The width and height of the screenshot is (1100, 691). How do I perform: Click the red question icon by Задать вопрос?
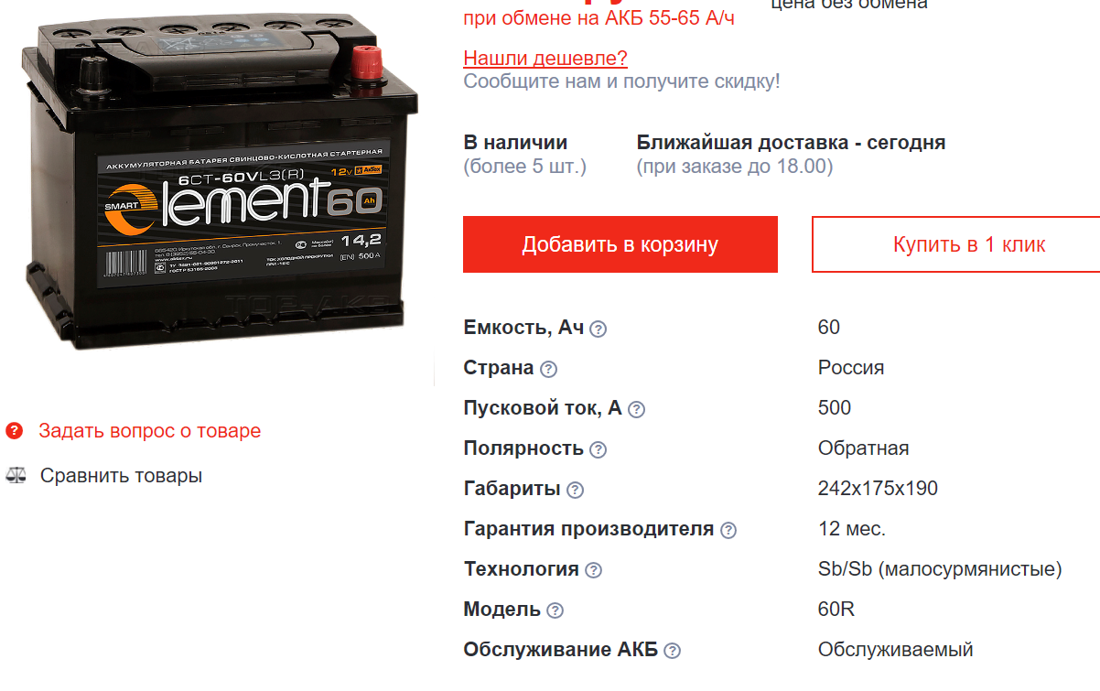coord(14,430)
